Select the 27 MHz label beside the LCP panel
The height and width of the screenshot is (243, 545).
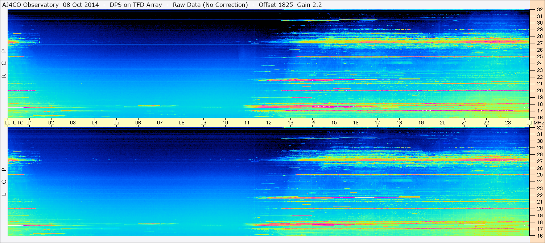540,161
